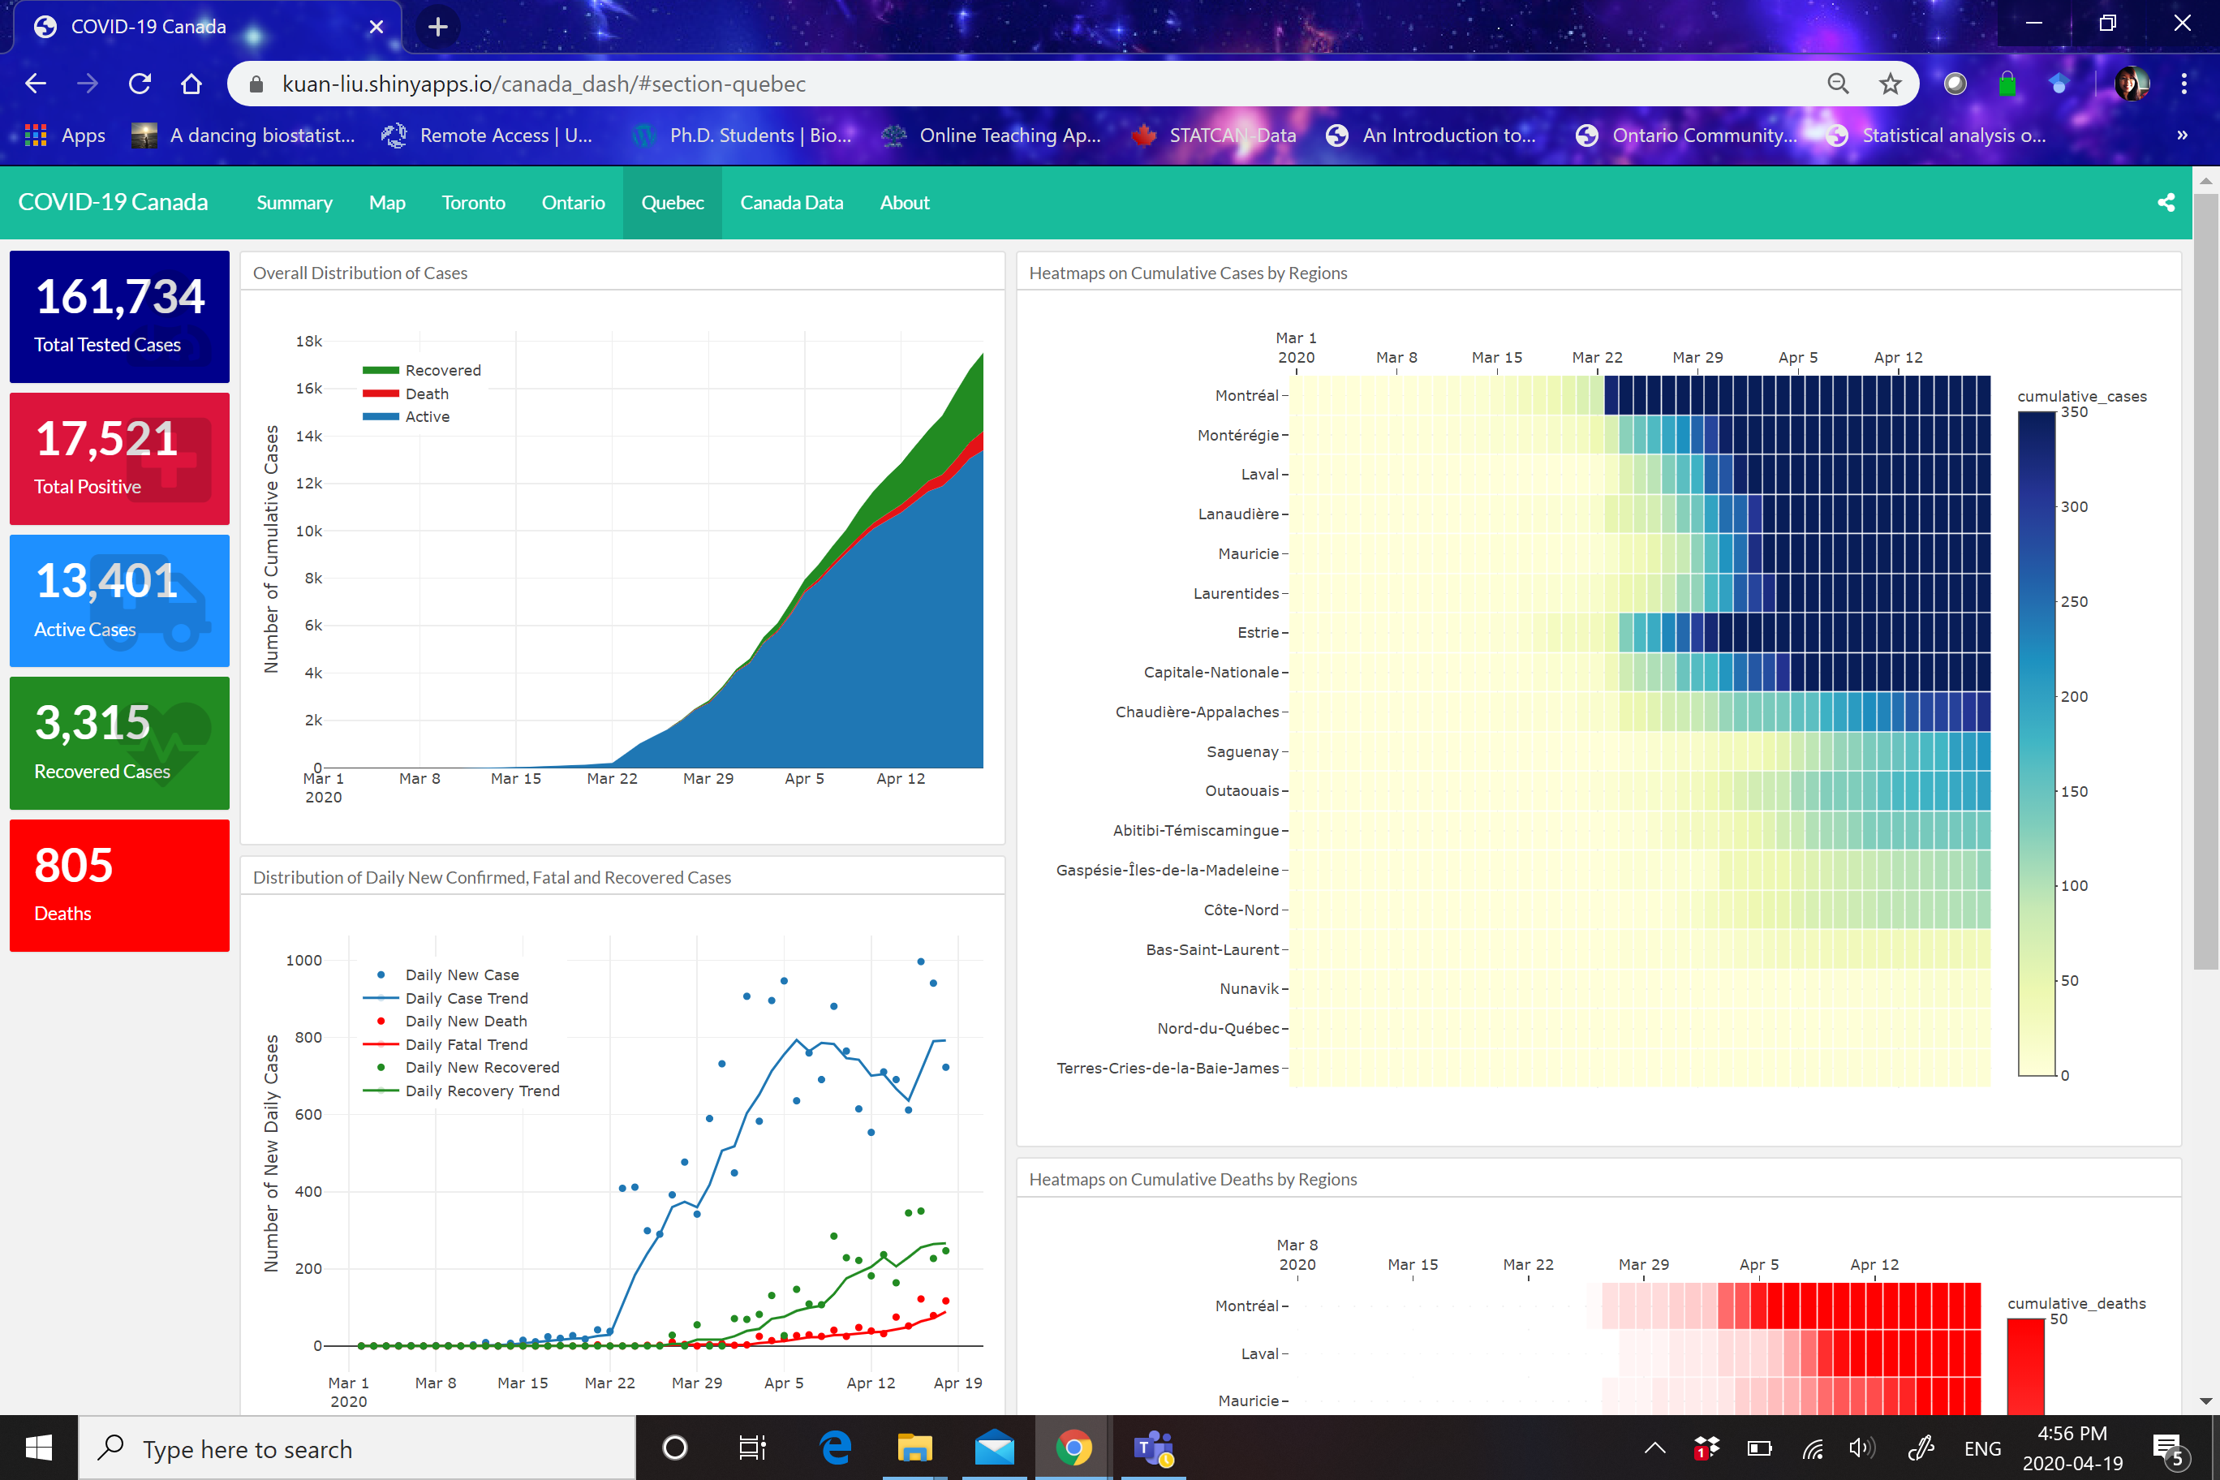Go to browser home page icon
Image resolution: width=2220 pixels, height=1480 pixels.
pyautogui.click(x=191, y=84)
